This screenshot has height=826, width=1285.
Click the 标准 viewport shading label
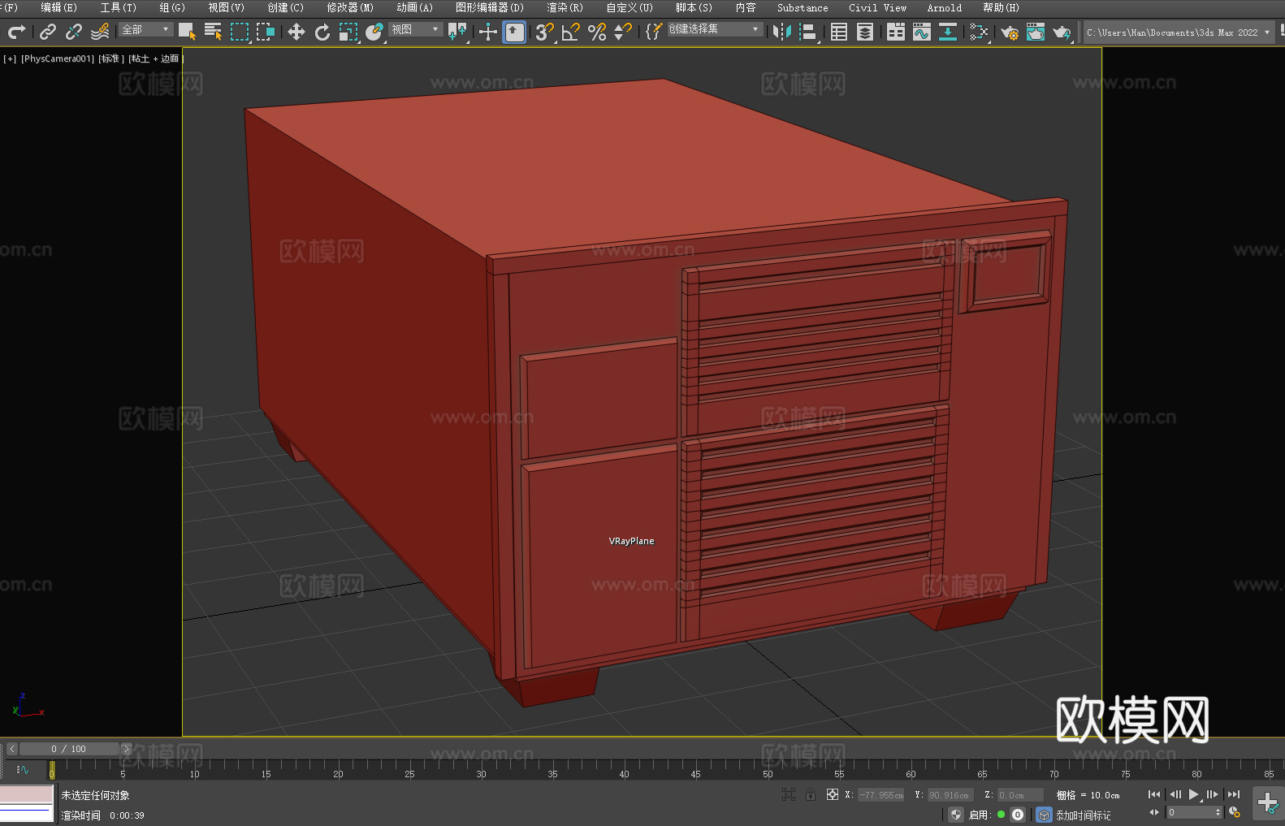click(111, 58)
